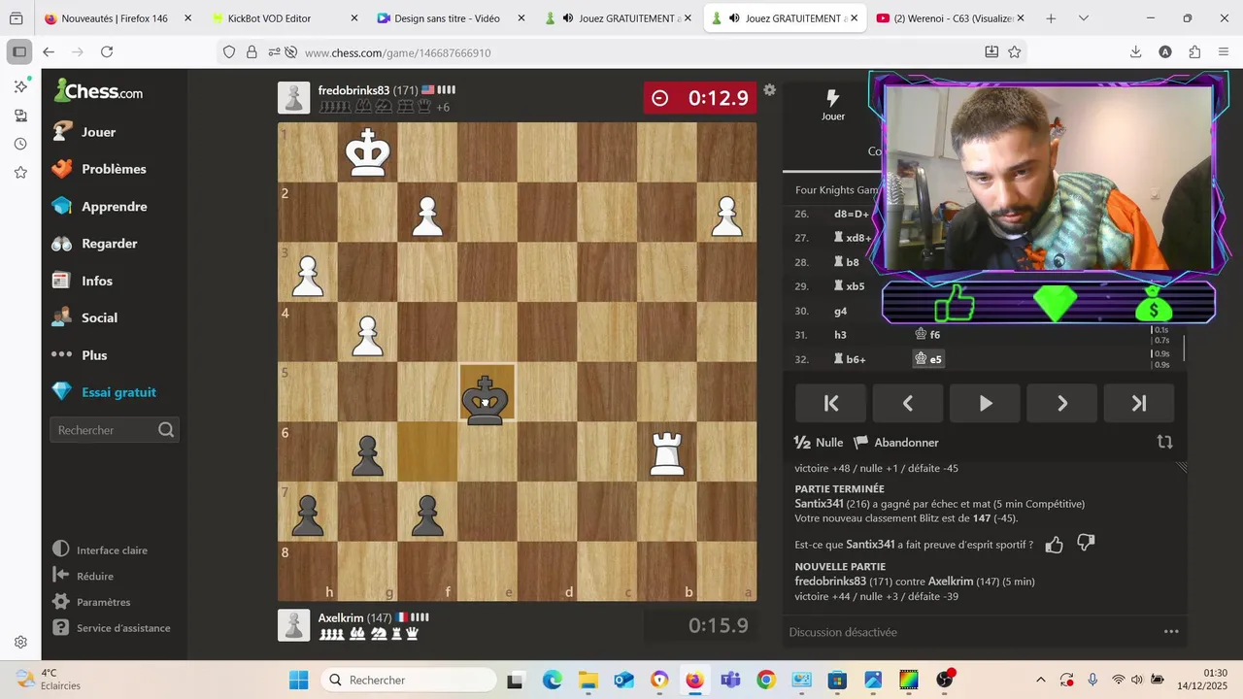
Task: Select move g4 in the move list
Action: tap(841, 311)
